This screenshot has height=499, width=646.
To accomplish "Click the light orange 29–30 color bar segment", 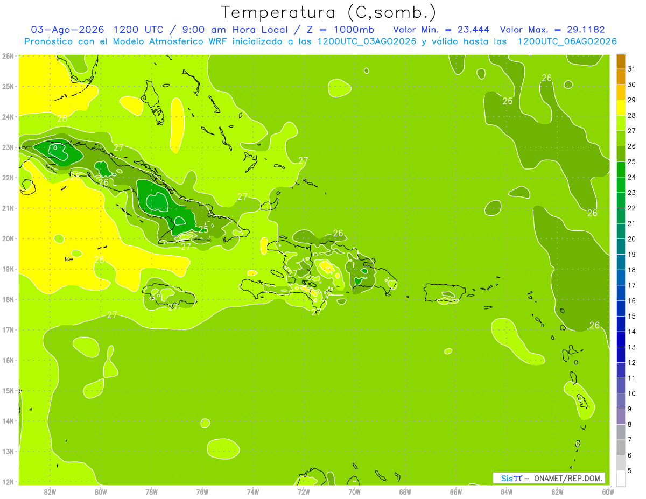I will coord(621,92).
